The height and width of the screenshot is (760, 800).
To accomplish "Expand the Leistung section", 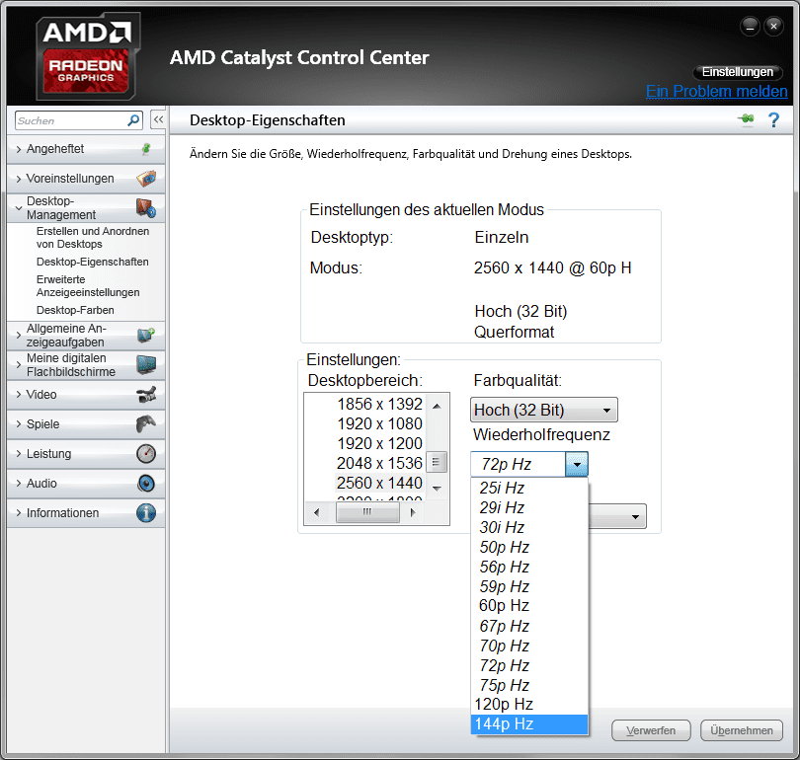I will [x=19, y=454].
